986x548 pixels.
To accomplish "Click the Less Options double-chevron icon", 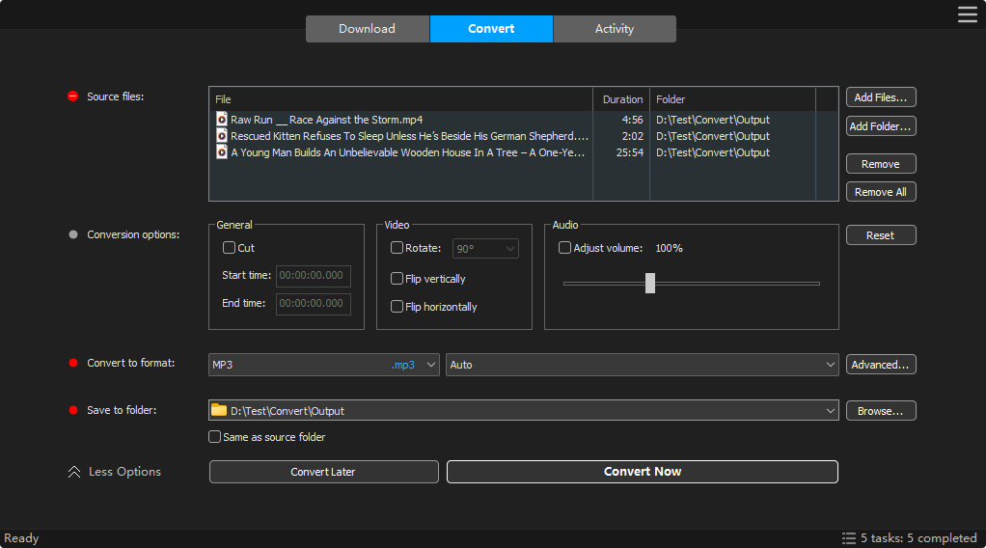I will pyautogui.click(x=74, y=472).
